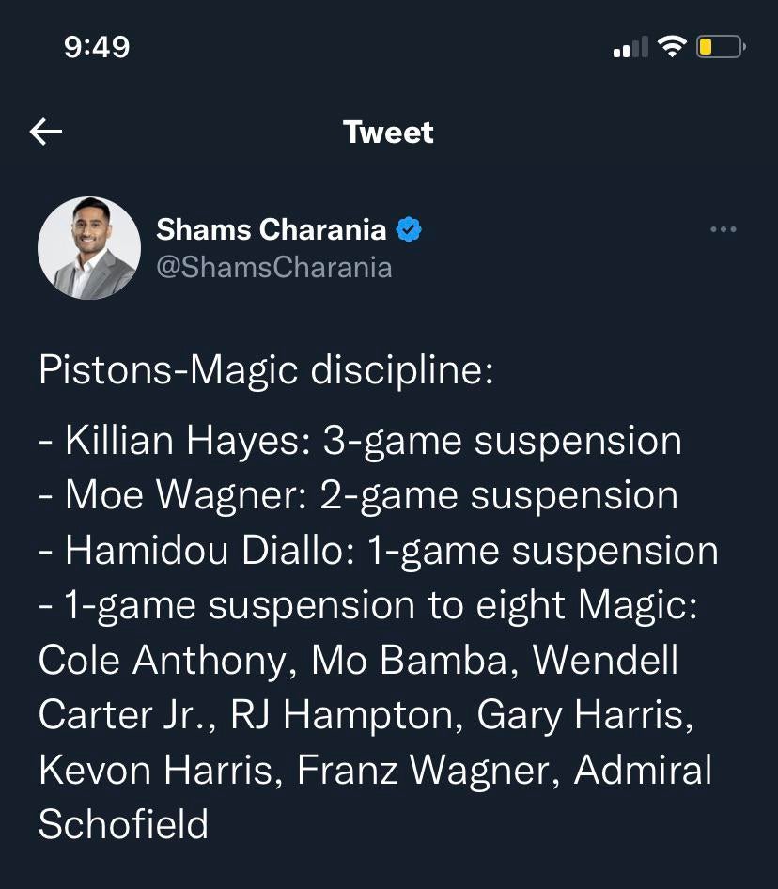The width and height of the screenshot is (778, 889).
Task: Tap the Tweet header title
Action: 388,133
